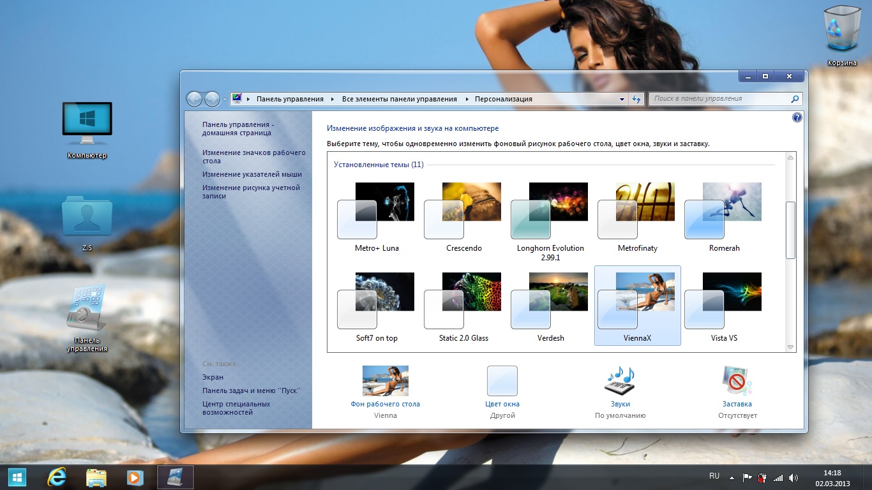Open window color 'Цвет окна' swatch
The width and height of the screenshot is (872, 490).
502,382
